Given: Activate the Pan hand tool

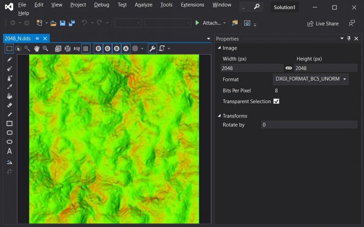Looking at the screenshot, I should (x=36, y=48).
